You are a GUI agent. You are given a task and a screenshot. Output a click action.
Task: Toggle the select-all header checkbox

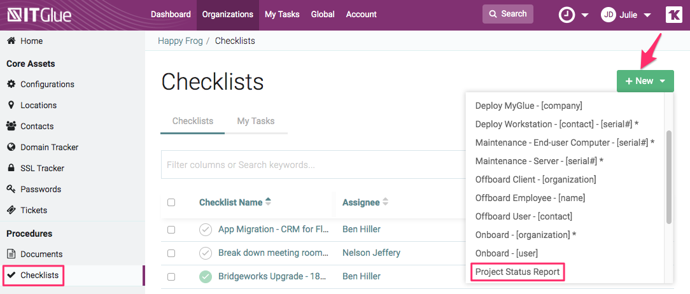pos(171,202)
